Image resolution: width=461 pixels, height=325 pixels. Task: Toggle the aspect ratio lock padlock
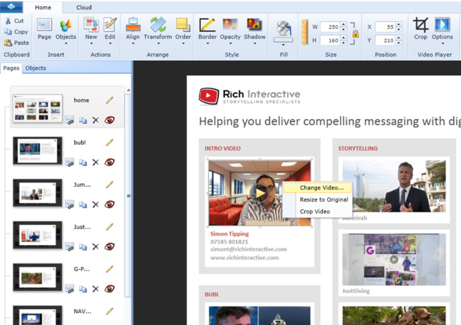[356, 34]
